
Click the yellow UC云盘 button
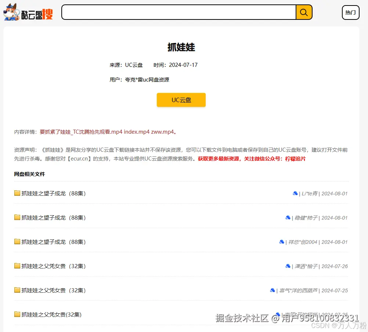(181, 100)
